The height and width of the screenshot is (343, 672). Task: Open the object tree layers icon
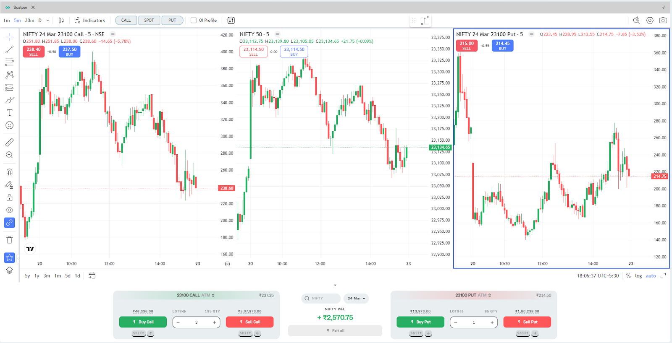[x=9, y=270]
